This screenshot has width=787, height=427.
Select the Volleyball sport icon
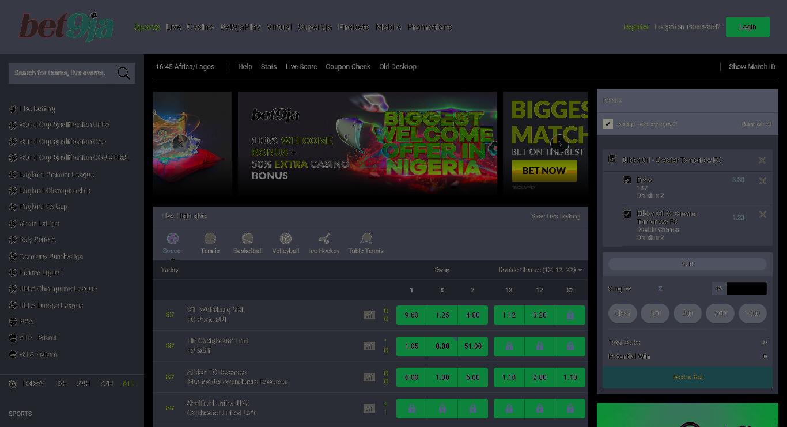point(286,243)
